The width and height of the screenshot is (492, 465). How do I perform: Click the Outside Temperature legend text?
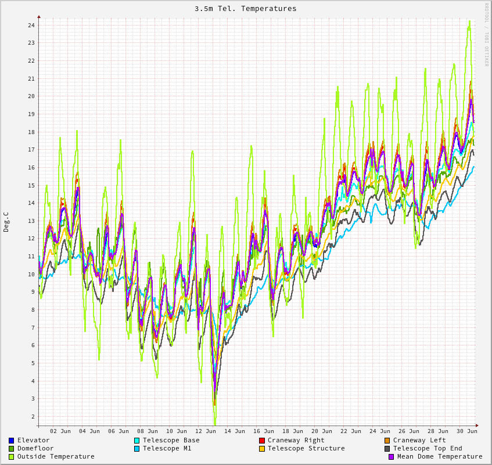[56, 457]
